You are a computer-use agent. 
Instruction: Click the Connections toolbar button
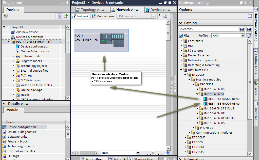[103, 16]
